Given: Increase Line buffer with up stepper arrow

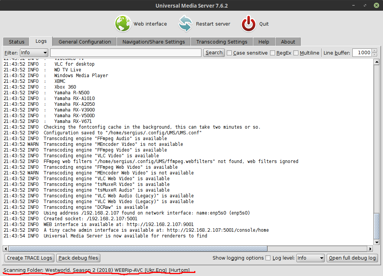Looking at the screenshot, I should pos(375,51).
